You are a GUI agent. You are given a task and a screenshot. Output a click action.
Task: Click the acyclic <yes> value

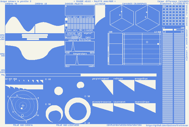tap(88, 37)
